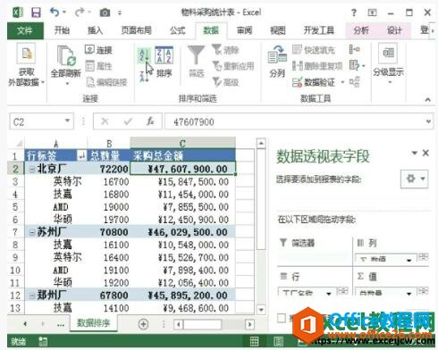Image resolution: width=438 pixels, height=350 pixels.
Task: Select cell showing ¥46,029,500.00
Action: 182,232
